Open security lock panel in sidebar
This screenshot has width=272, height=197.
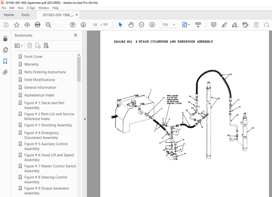[x=5, y=39]
